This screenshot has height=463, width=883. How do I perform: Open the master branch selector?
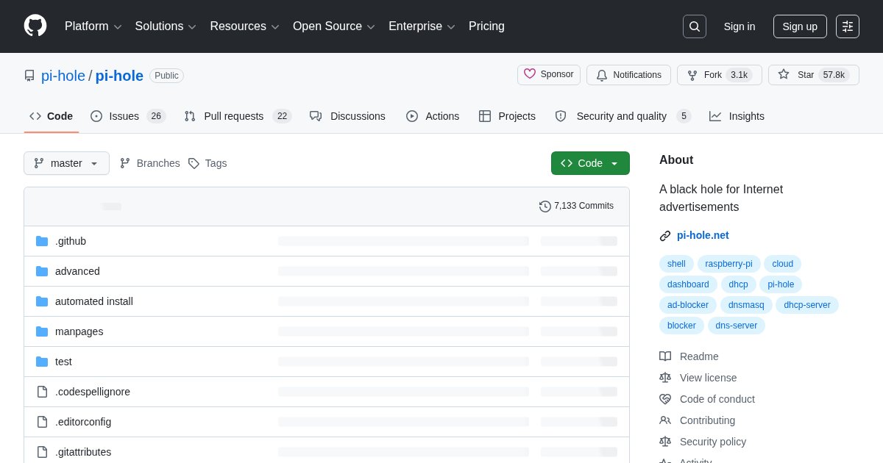click(x=66, y=163)
